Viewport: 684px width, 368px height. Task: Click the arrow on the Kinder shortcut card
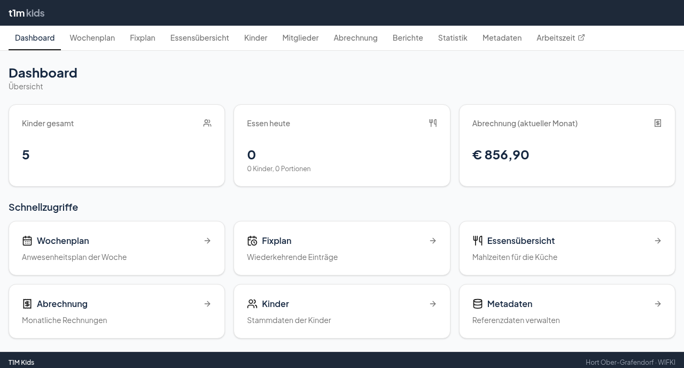point(433,304)
